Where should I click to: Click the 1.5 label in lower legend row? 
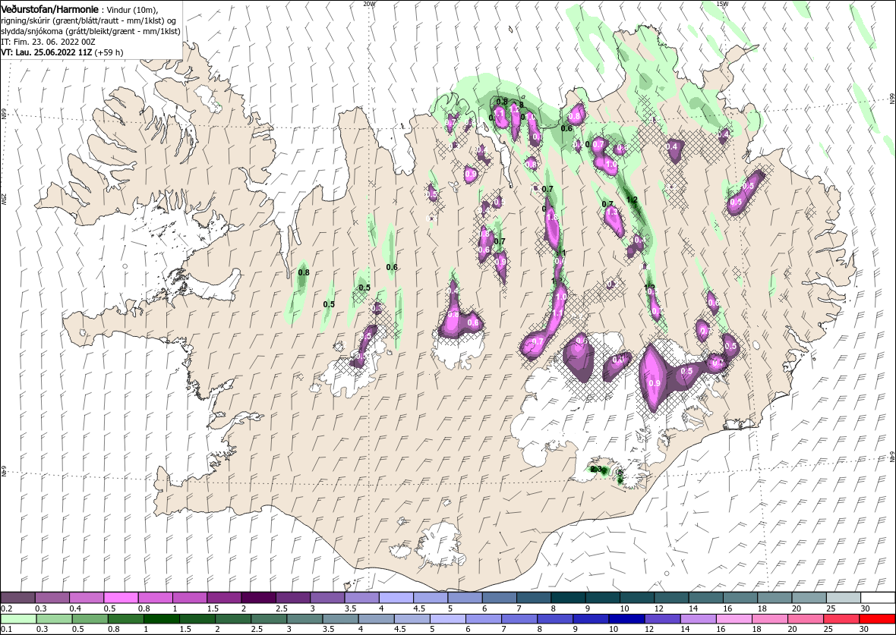185,630
